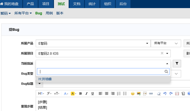The height and width of the screenshot is (111, 190).
Task: Click the filter funnel button beside 当前指派
Action: click(177, 64)
